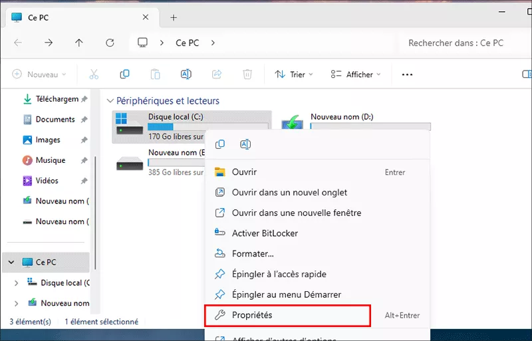Open a new tab with plus button
Image resolution: width=532 pixels, height=341 pixels.
point(174,17)
